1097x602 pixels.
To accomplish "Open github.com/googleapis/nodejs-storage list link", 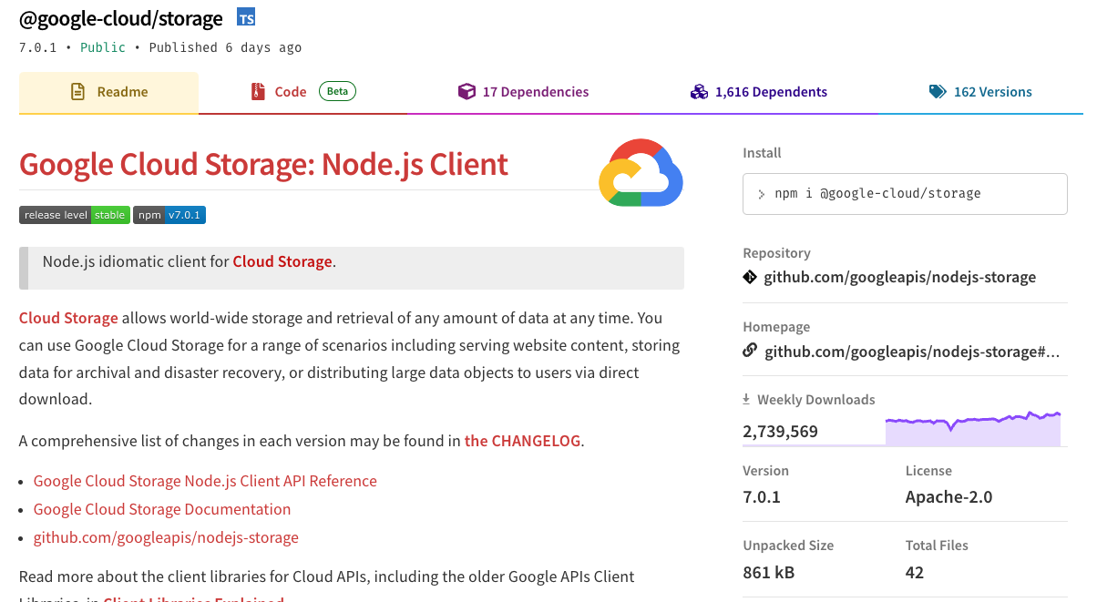I will (x=166, y=537).
